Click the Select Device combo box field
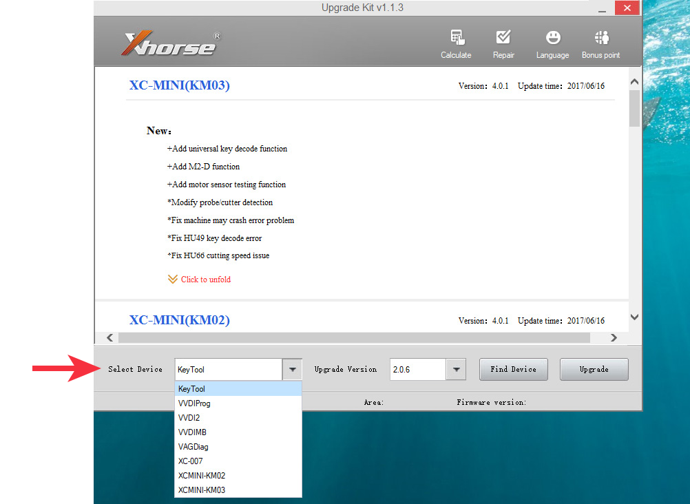Image resolution: width=690 pixels, height=504 pixels. click(x=229, y=369)
